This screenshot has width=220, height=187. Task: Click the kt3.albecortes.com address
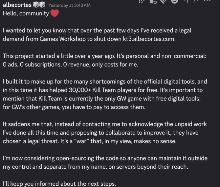[149, 39]
